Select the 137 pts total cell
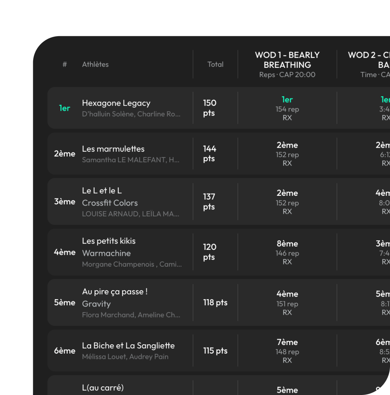390x395 pixels. 209,201
